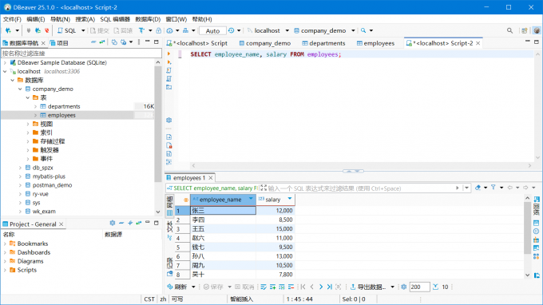Go to the next row with the right chevron
This screenshot has height=305, width=543.
321,287
